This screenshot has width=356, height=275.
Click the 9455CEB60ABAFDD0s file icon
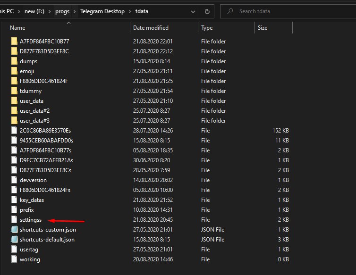[x=14, y=141]
